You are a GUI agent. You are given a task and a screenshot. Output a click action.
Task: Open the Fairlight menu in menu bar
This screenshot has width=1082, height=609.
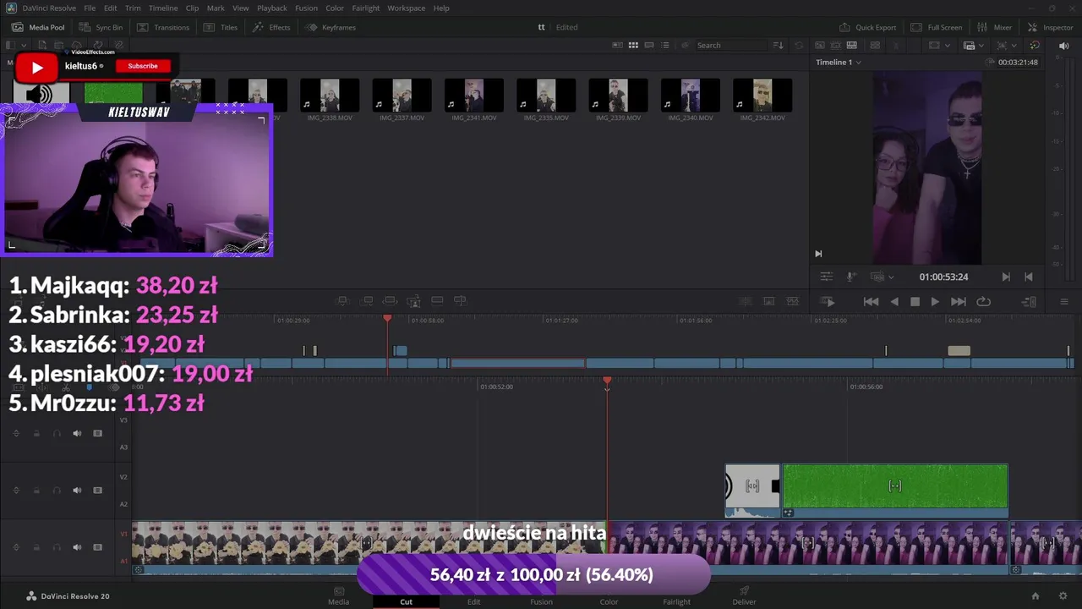coord(366,8)
